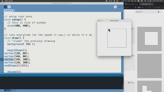Click the green extension icon in browser toolbar
The height and width of the screenshot is (92, 164).
[x=156, y=8]
